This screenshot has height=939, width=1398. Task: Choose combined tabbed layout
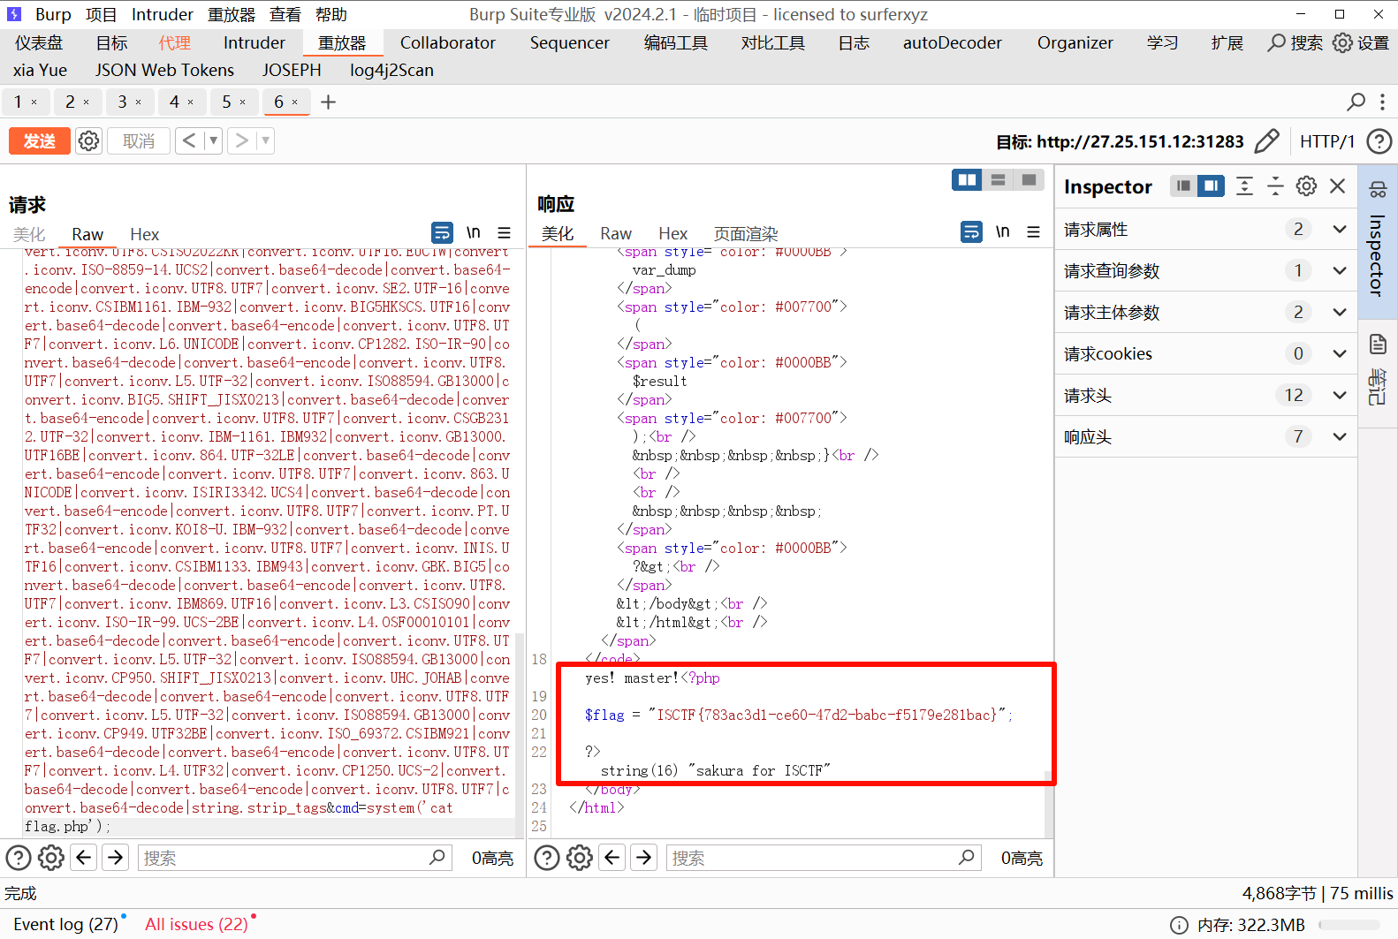coord(1029,179)
